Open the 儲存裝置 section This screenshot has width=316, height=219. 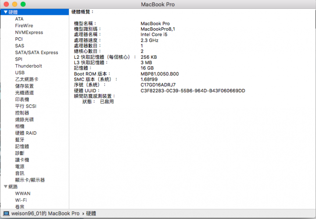tap(25, 86)
